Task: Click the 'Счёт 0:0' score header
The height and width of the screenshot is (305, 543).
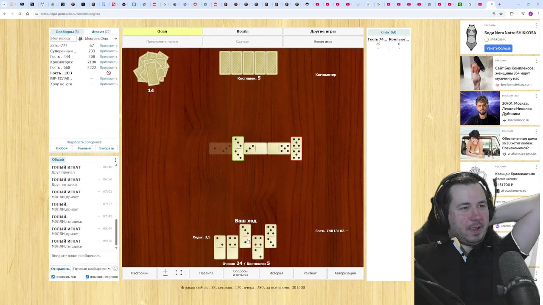Action: pyautogui.click(x=389, y=32)
